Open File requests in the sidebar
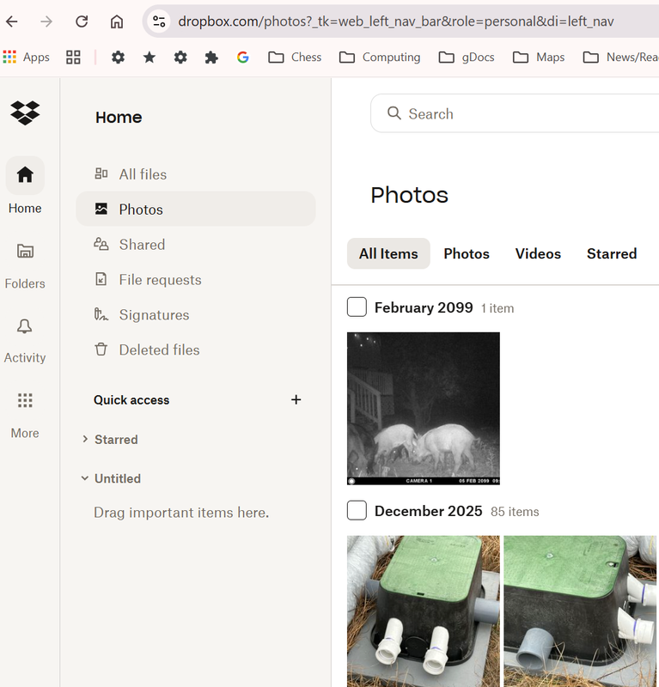This screenshot has height=687, width=659. coord(160,279)
